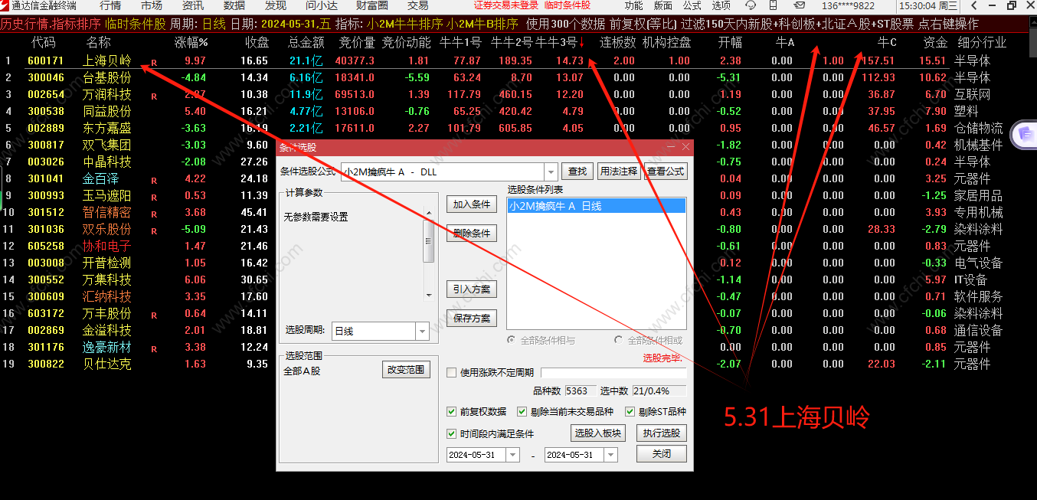Sort by the 涨幅% column header
This screenshot has width=1037, height=500.
(x=191, y=42)
